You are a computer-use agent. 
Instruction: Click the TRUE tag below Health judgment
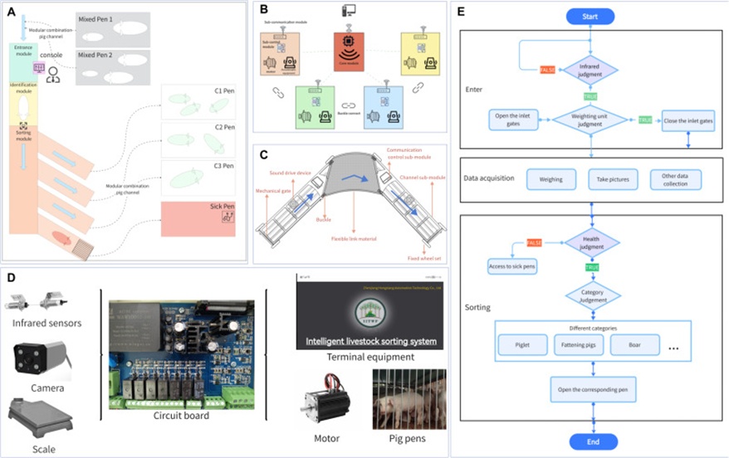592,267
